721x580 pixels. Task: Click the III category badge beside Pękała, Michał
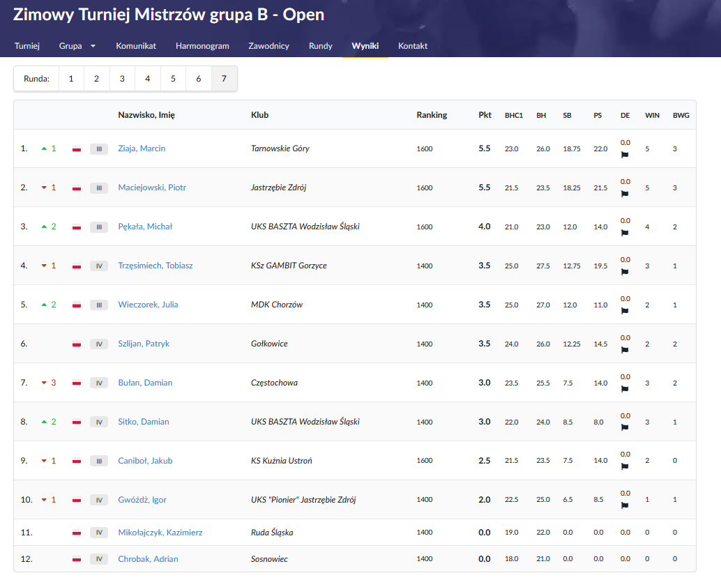point(99,227)
